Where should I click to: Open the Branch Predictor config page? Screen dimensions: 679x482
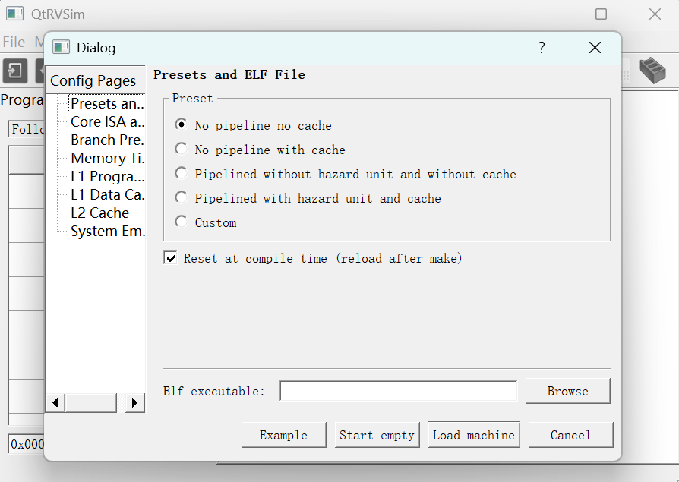[x=106, y=140]
